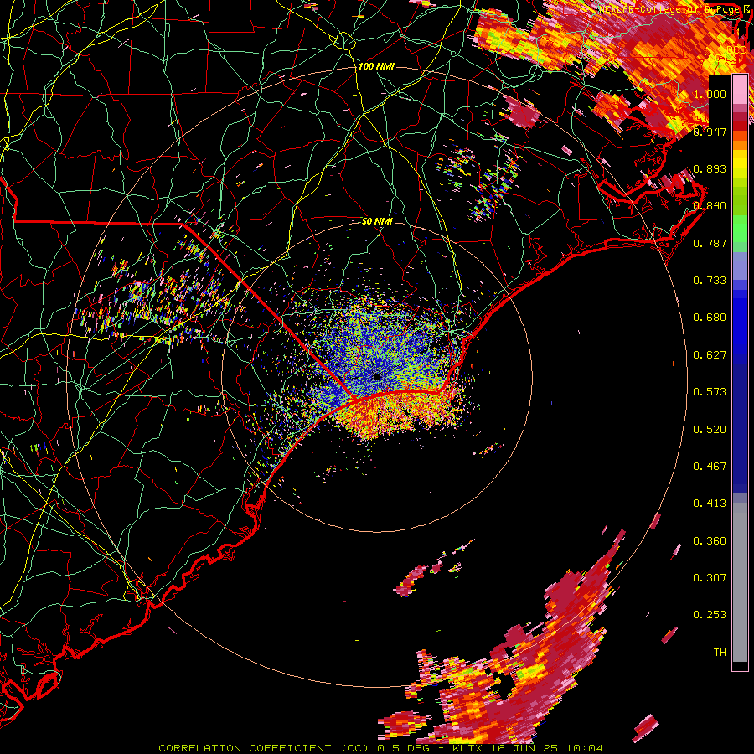
Task: Click the 50 NMI range ring label
Action: (378, 222)
